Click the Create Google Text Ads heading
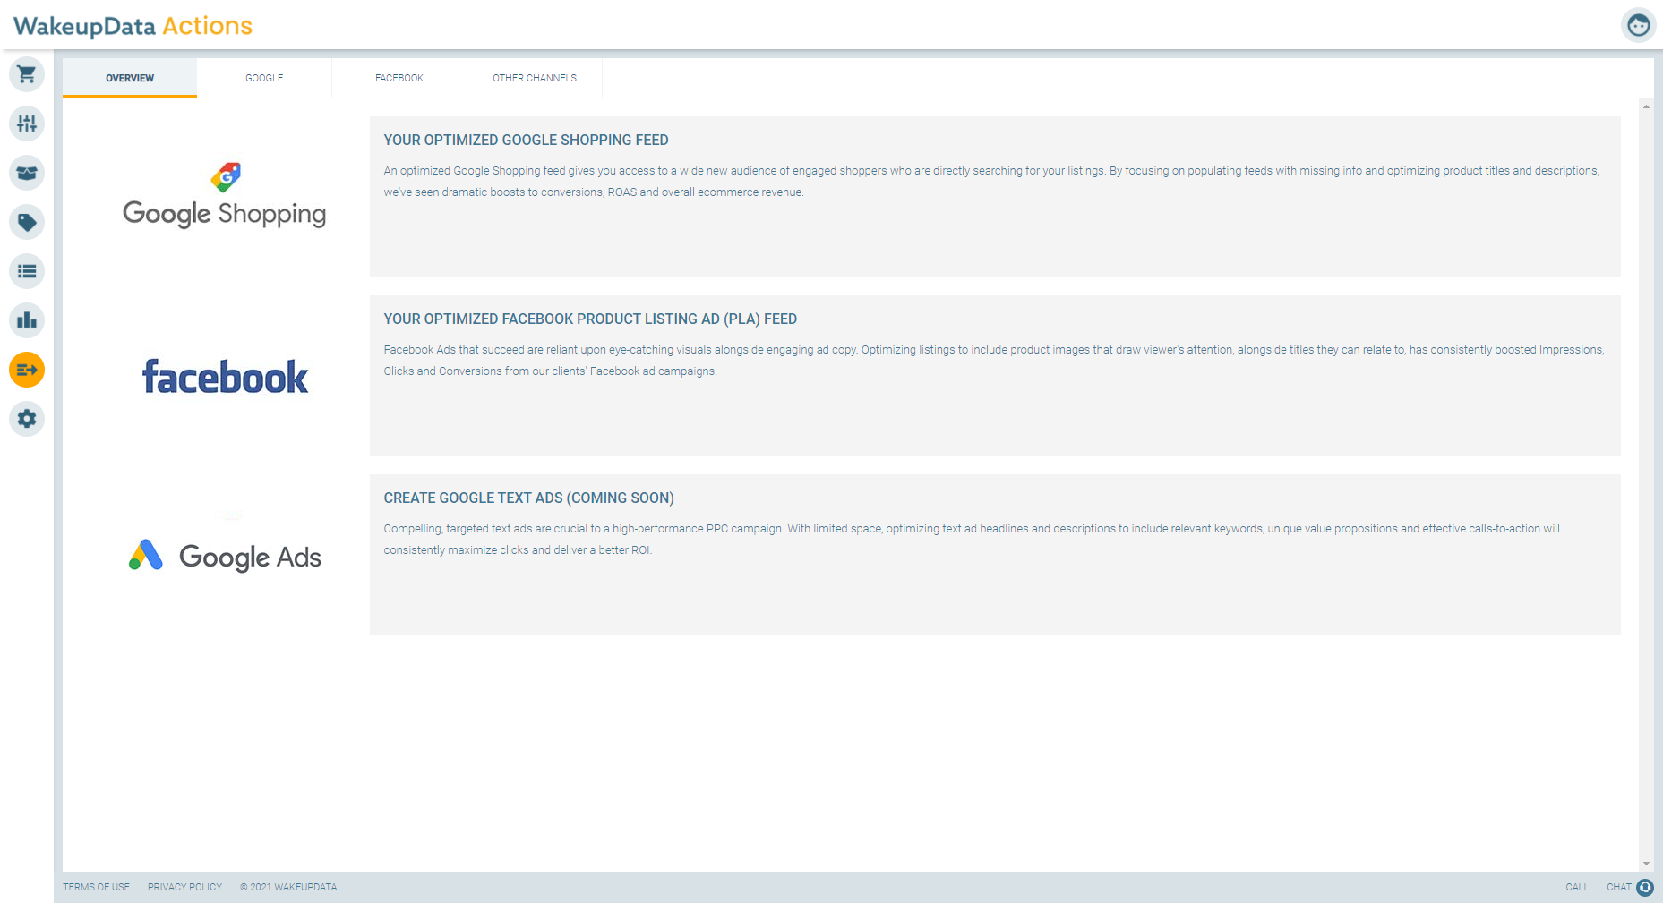The image size is (1663, 903). pyautogui.click(x=529, y=498)
